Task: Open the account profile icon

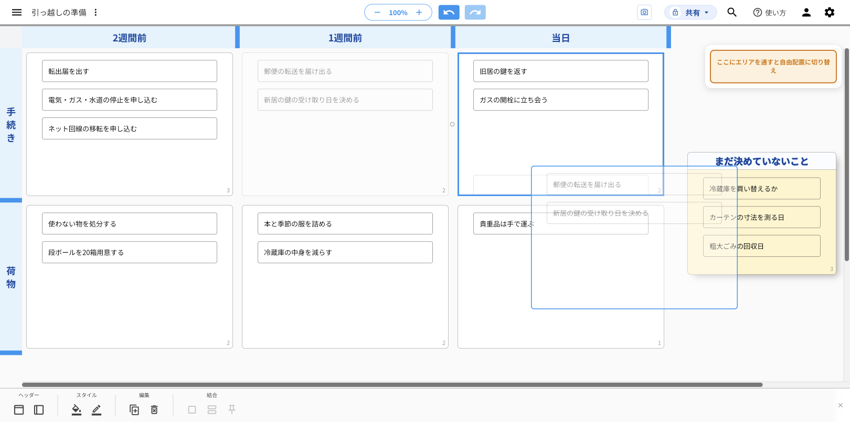Action: coord(806,13)
